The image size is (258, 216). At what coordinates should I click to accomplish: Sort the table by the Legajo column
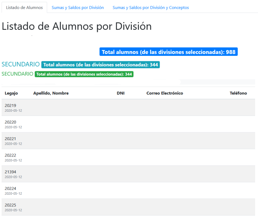click(x=12, y=93)
